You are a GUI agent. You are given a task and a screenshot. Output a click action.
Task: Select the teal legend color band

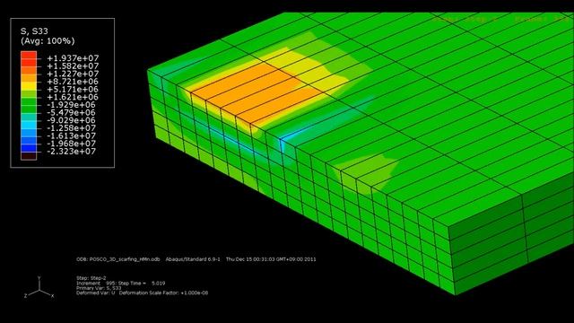(29, 117)
